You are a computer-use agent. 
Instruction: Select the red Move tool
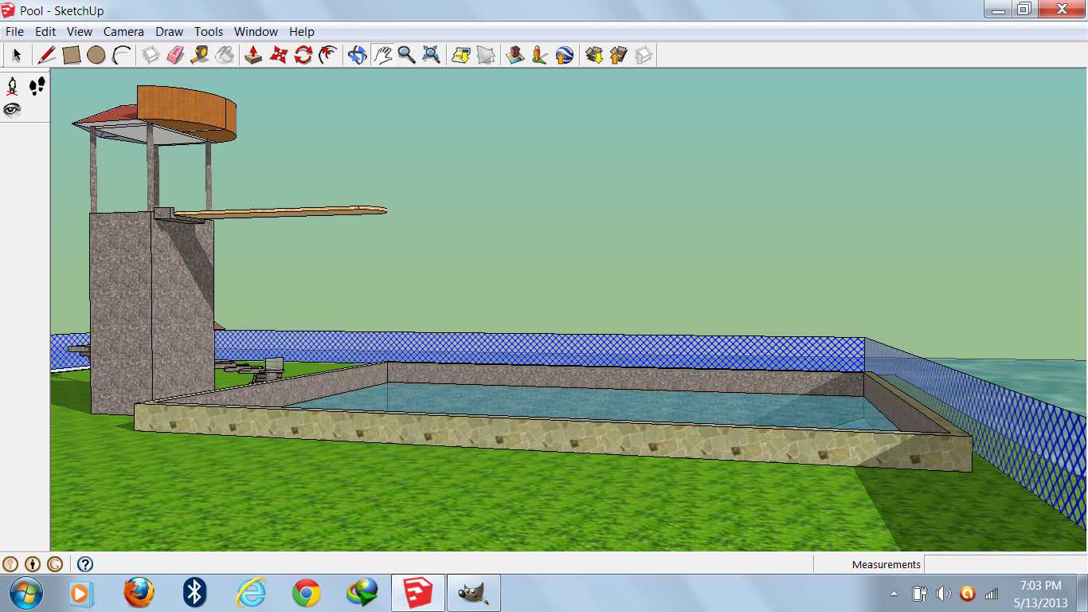pos(278,55)
